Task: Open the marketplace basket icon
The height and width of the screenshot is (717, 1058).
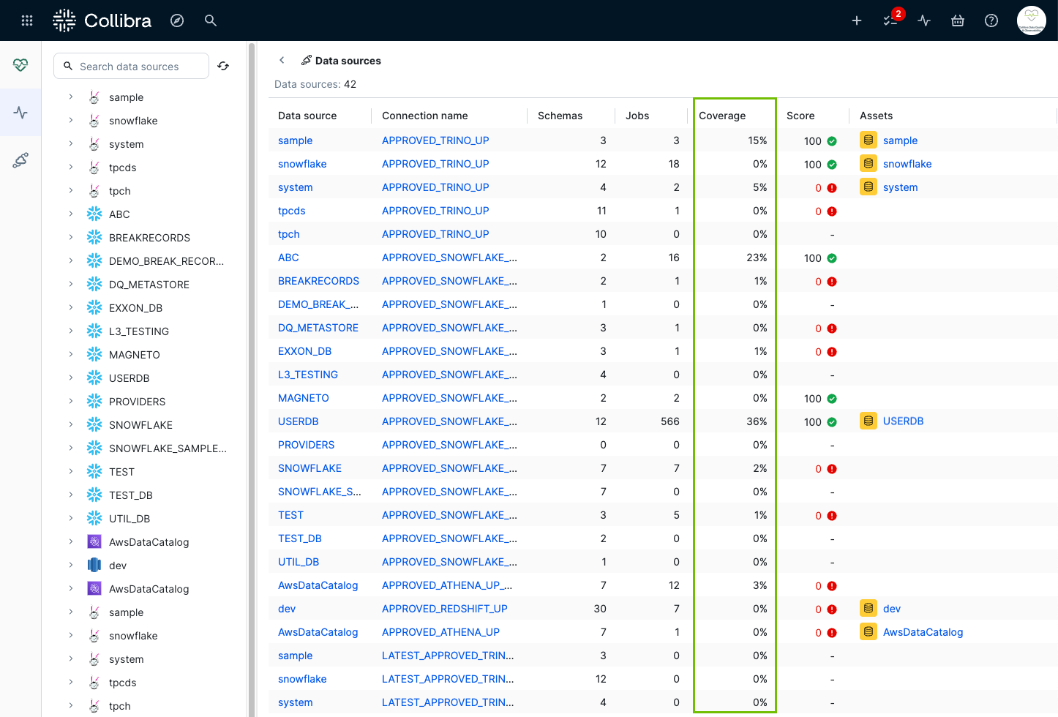Action: [x=957, y=20]
